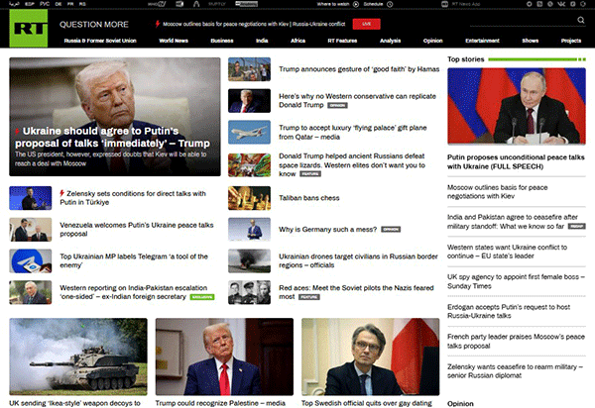Open the search magnifier icon
Viewport: 595px width, 408px height.
click(580, 20)
